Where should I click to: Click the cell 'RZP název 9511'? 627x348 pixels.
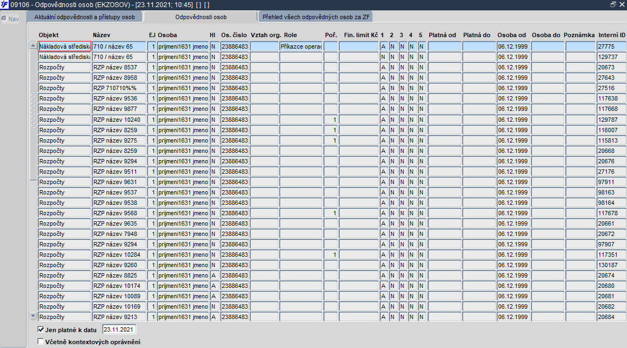(x=119, y=172)
